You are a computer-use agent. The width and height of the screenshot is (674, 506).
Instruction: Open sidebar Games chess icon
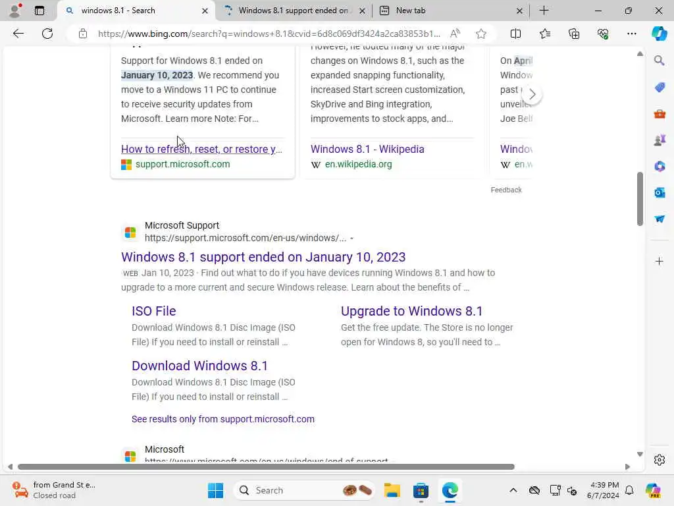pos(660,140)
